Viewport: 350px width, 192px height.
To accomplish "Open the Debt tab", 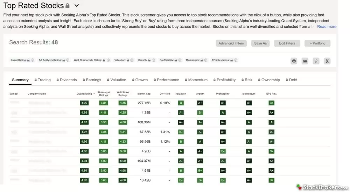I will (x=292, y=80).
